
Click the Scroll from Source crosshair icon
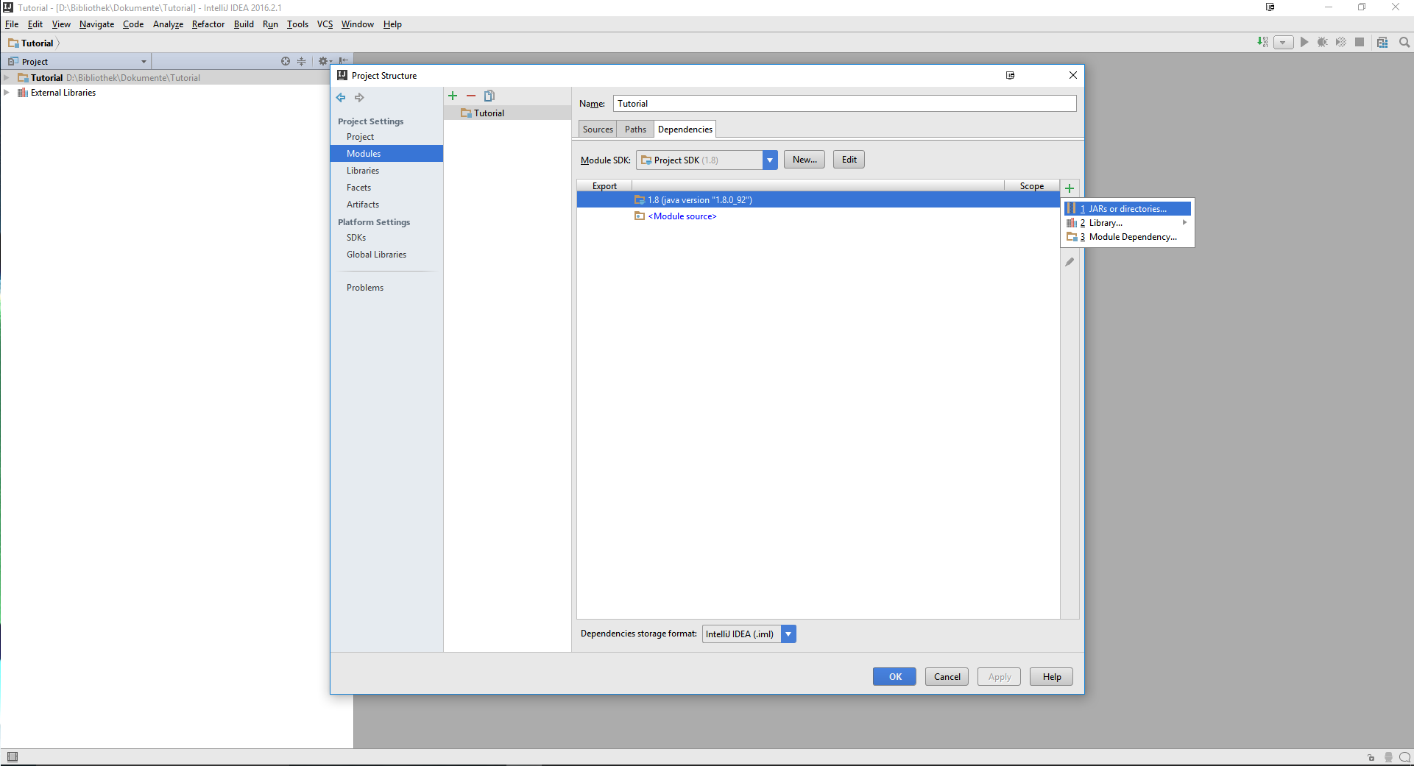[286, 62]
